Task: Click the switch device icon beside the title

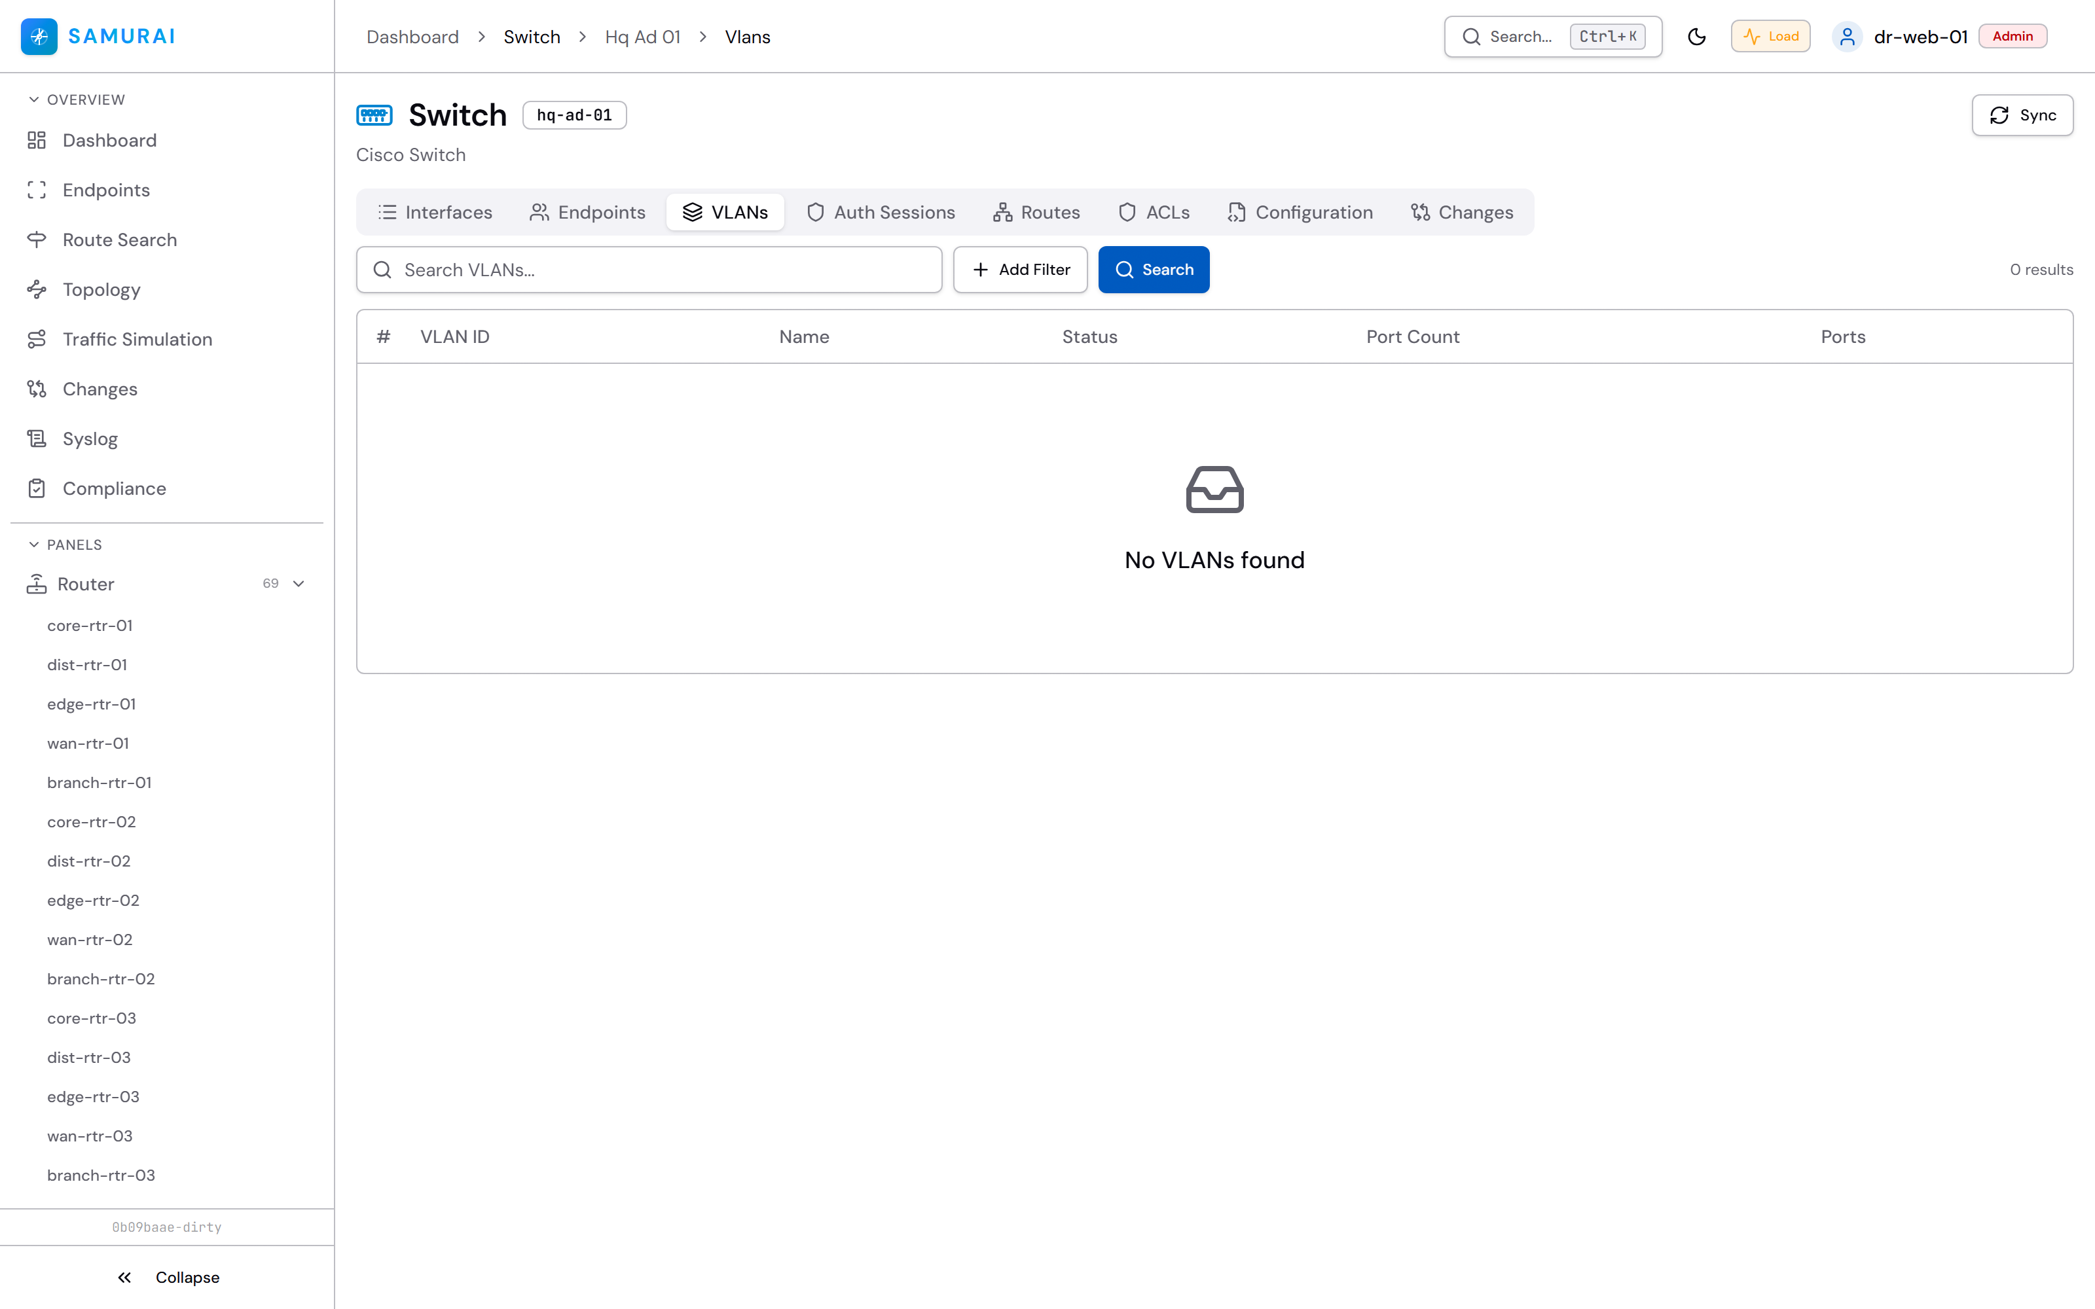Action: point(374,115)
